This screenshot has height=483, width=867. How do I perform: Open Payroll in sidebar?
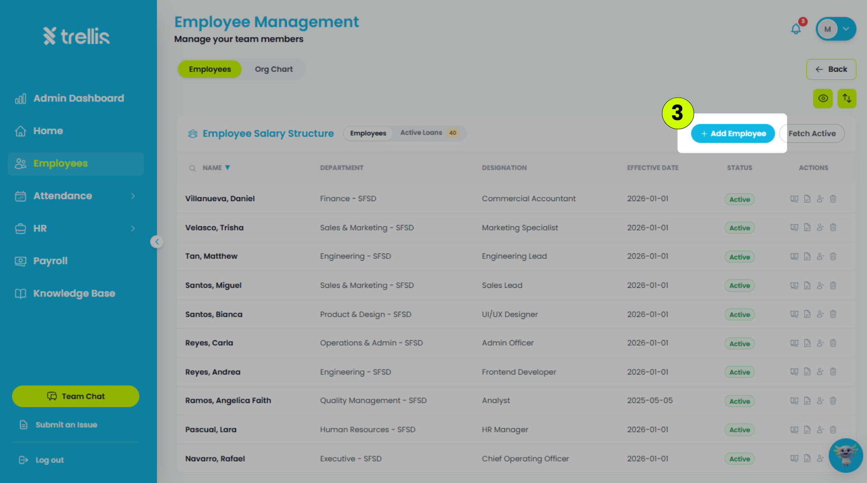pos(76,261)
